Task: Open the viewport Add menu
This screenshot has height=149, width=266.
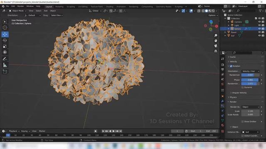Action: (x=46, y=11)
